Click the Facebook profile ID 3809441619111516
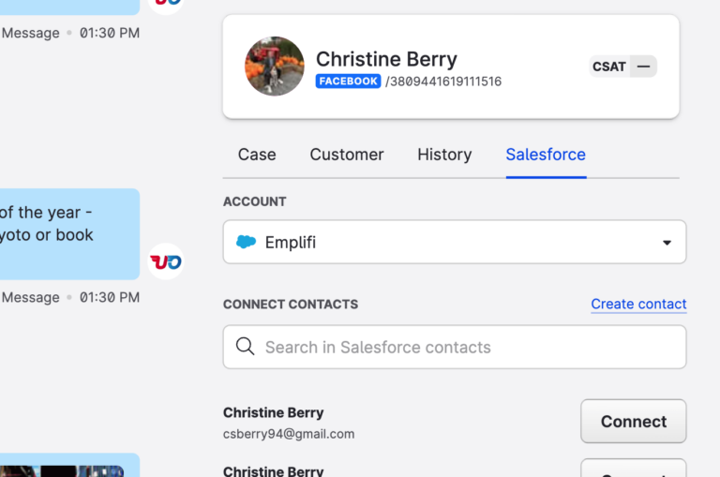The width and height of the screenshot is (720, 477). [443, 82]
